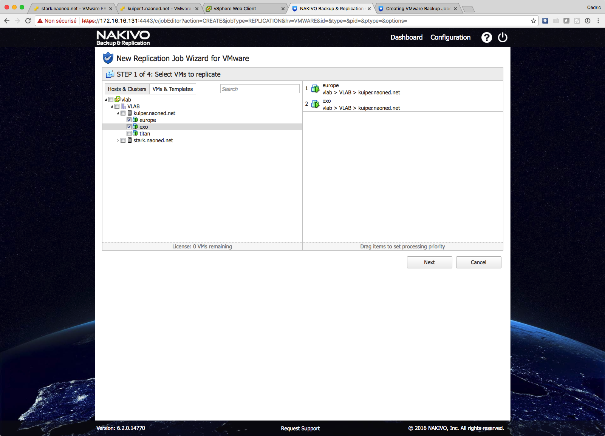The image size is (605, 436).
Task: Uncheck the europe VM checkbox
Action: [129, 120]
